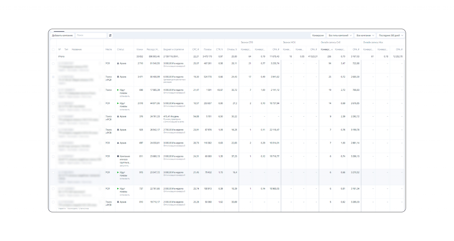Click stopped square icon in 811-clicks row

coord(118,156)
